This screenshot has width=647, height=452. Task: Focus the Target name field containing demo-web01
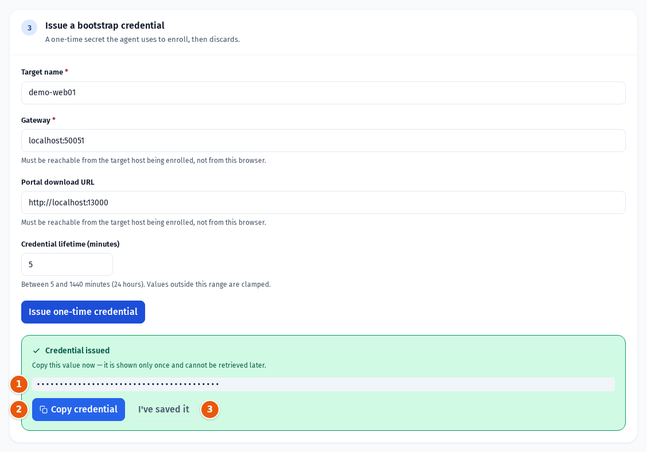[x=323, y=93]
